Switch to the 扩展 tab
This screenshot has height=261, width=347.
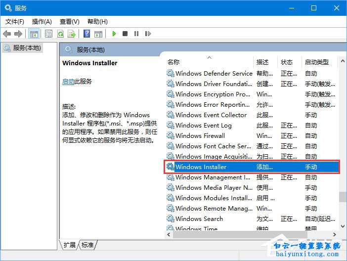[70, 245]
